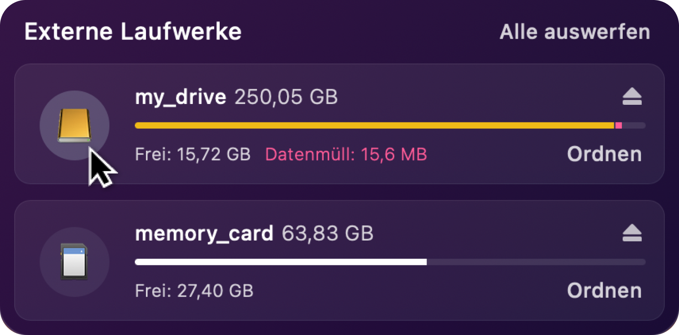This screenshot has width=679, height=335.
Task: Click the 63,83 GB capacity text
Action: point(327,234)
